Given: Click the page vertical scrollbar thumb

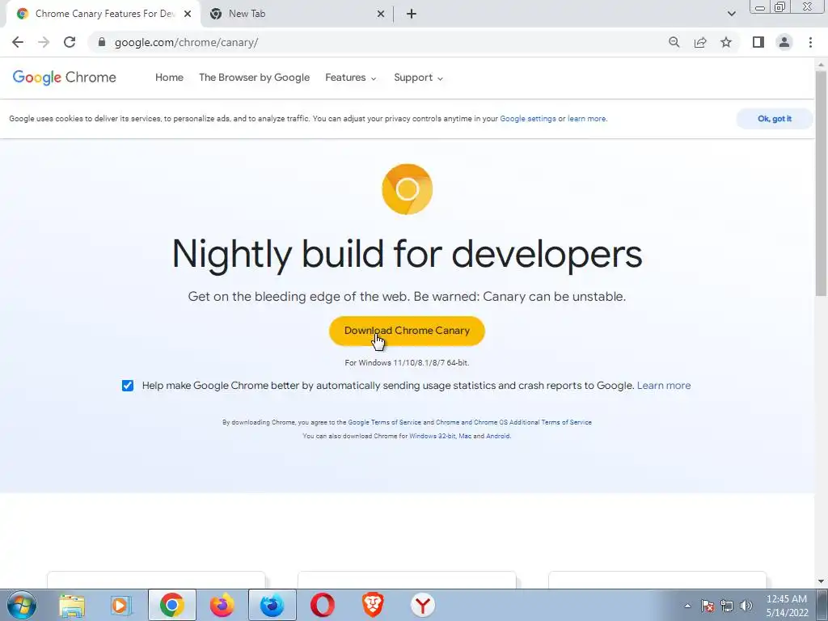Looking at the screenshot, I should click(822, 182).
